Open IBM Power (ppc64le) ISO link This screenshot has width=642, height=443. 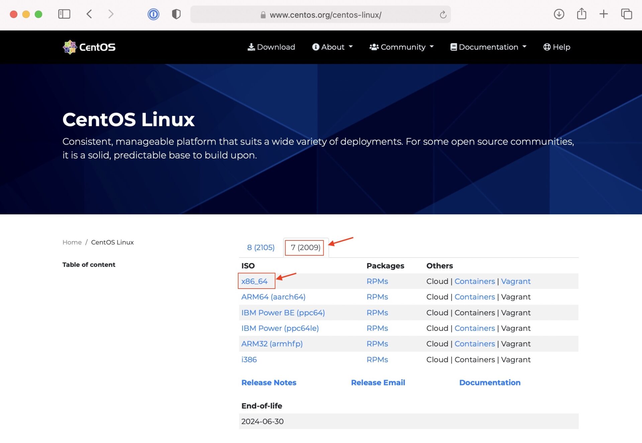point(280,328)
